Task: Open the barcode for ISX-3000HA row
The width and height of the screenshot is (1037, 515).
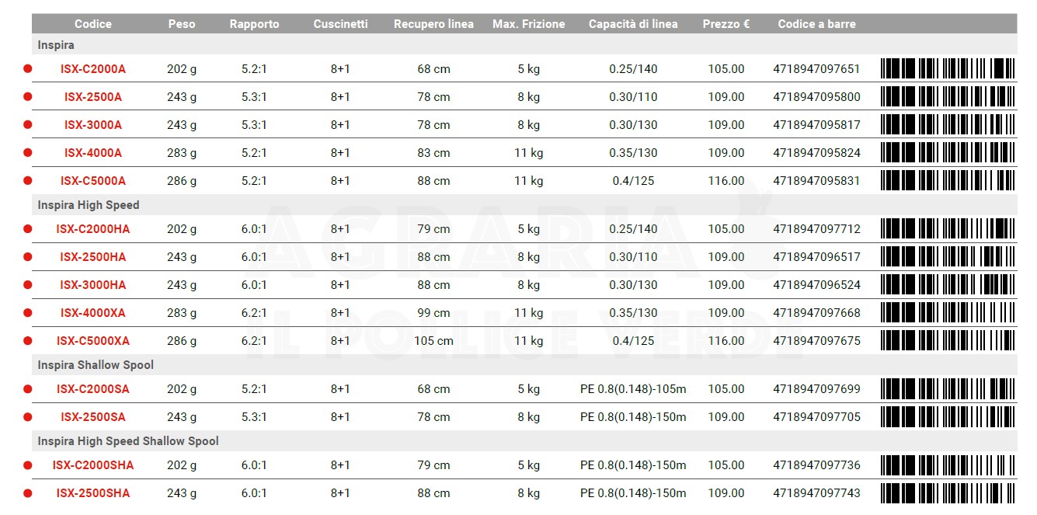Action: (x=948, y=284)
